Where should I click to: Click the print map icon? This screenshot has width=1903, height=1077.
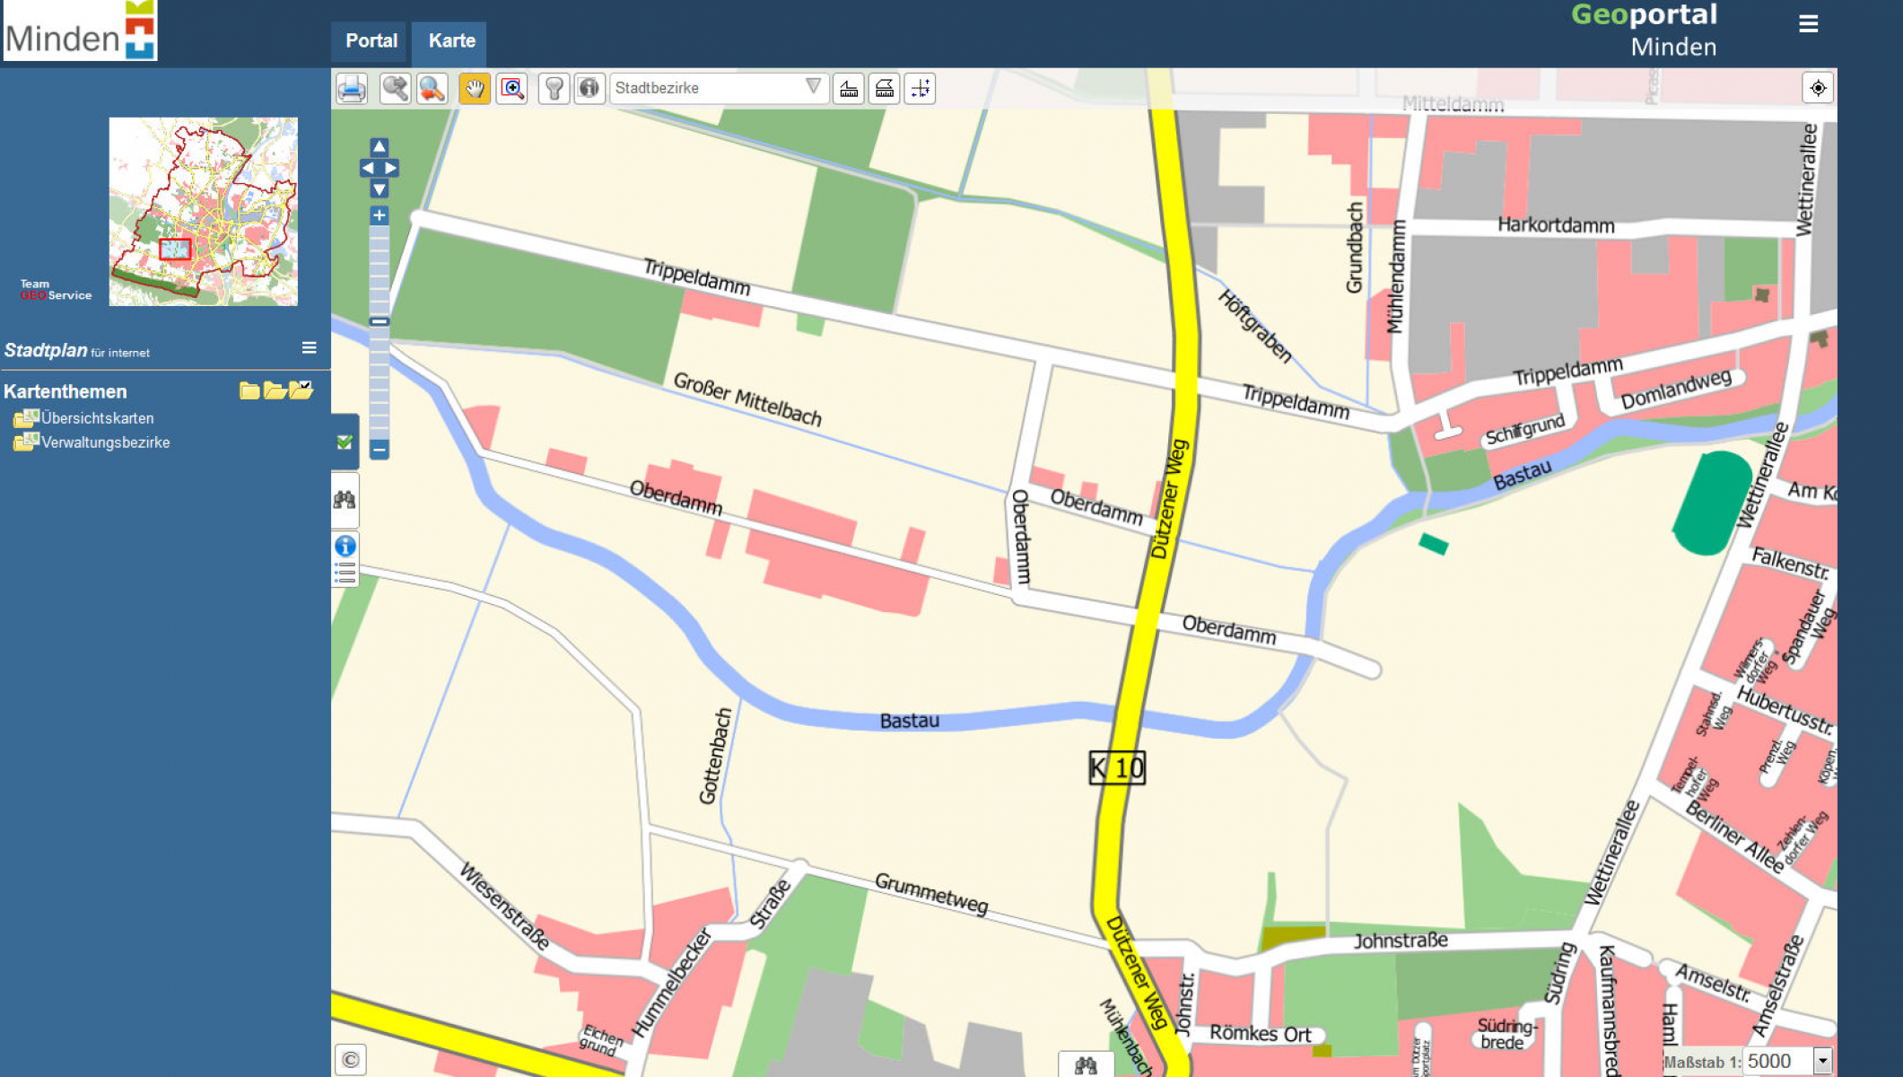(x=352, y=88)
